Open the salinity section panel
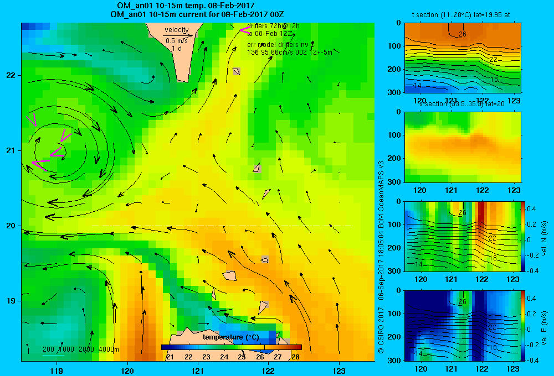This screenshot has height=376, width=554. click(x=463, y=147)
